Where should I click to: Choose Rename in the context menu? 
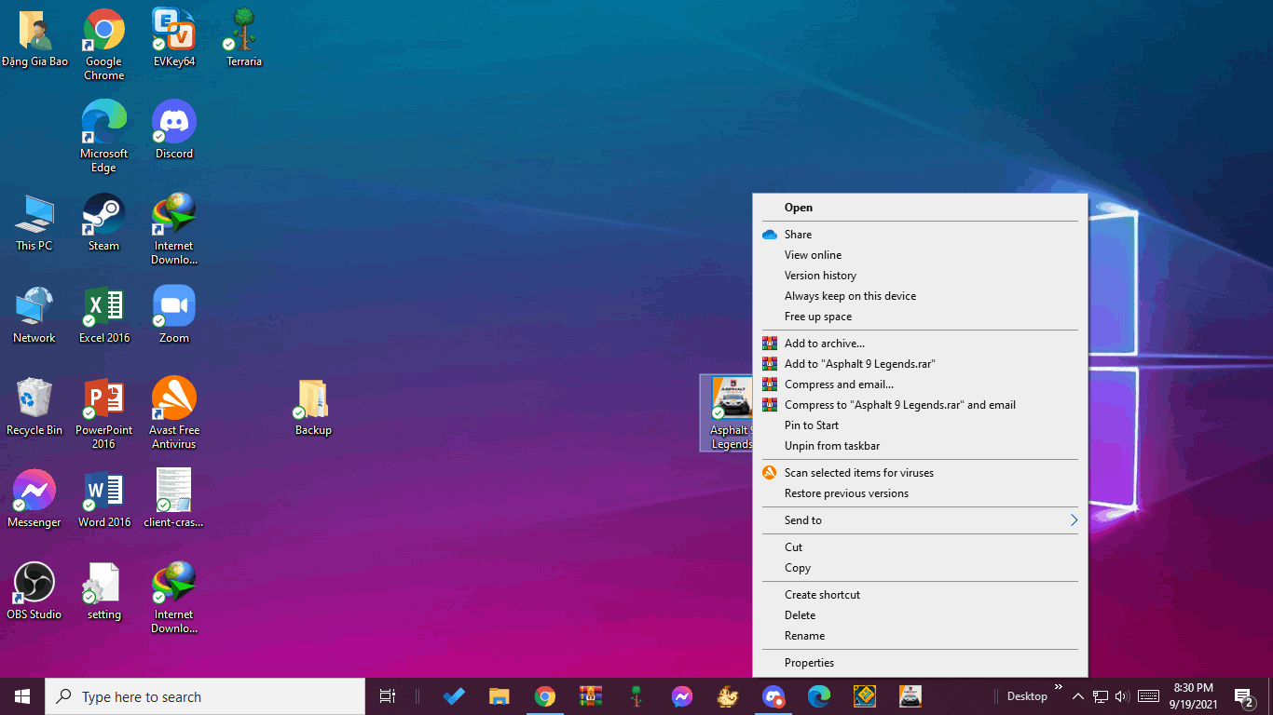click(920, 636)
